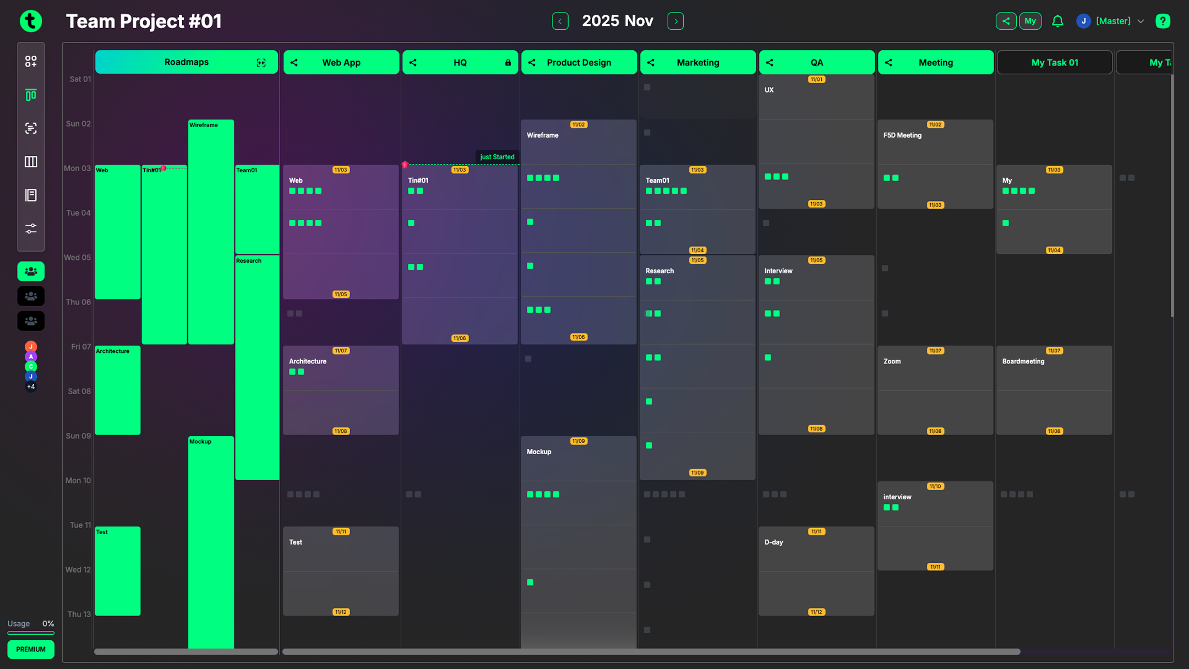Click the My button in the top right
The image size is (1189, 669).
1030,21
